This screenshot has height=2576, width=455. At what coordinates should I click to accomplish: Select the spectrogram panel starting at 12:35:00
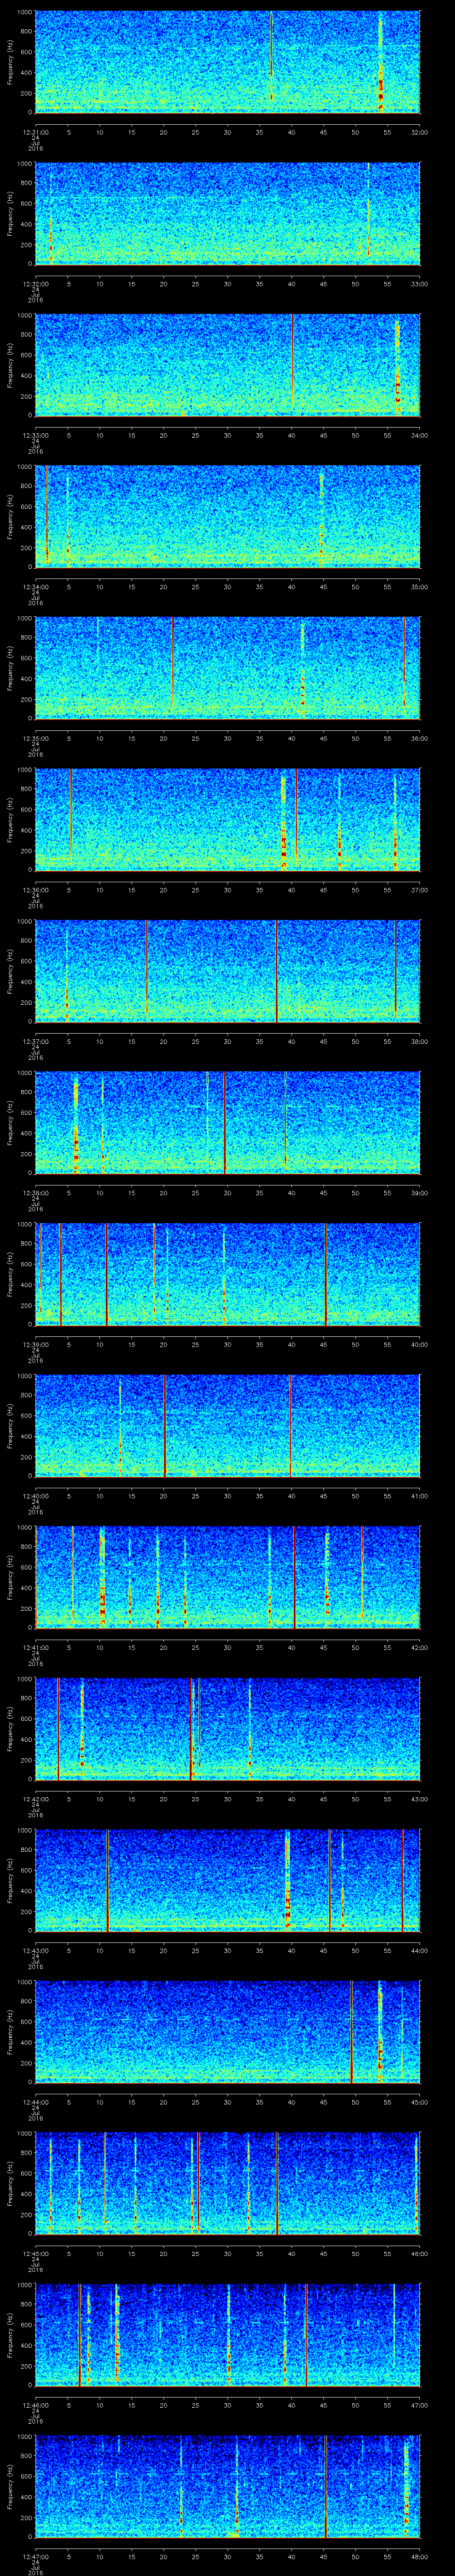[x=228, y=668]
